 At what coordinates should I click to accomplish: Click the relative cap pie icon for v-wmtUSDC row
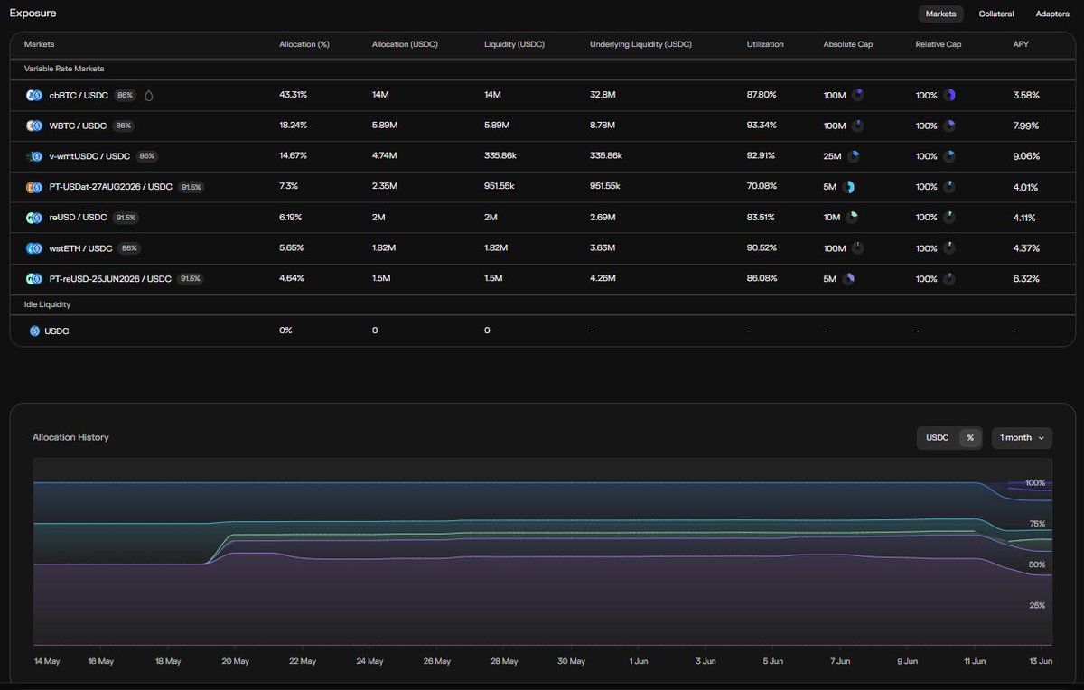[949, 156]
